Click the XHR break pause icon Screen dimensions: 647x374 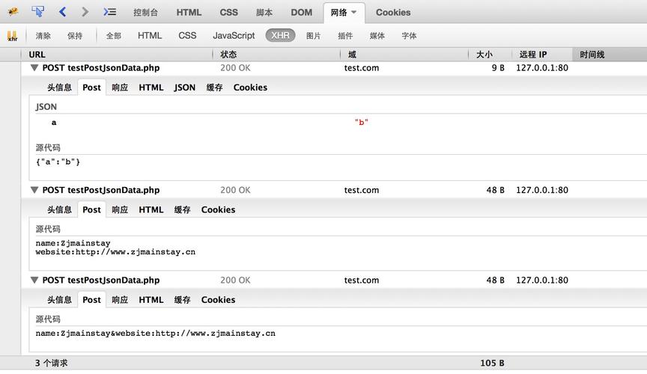[13, 36]
